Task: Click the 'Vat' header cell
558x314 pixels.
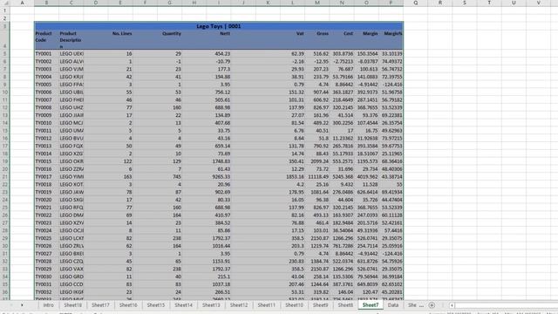Action: tap(293, 39)
